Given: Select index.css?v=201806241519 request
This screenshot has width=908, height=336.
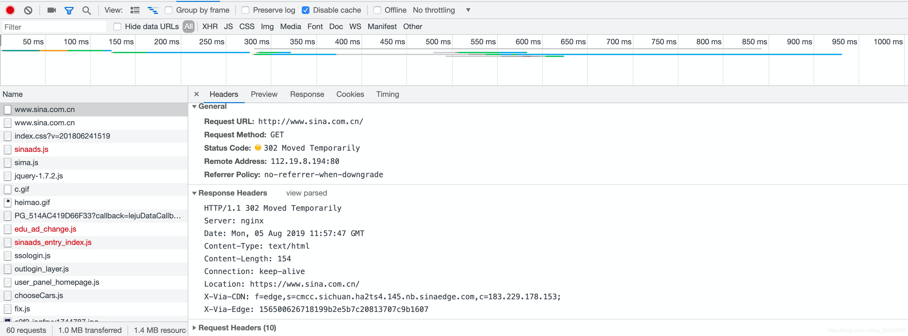Looking at the screenshot, I should [94, 136].
